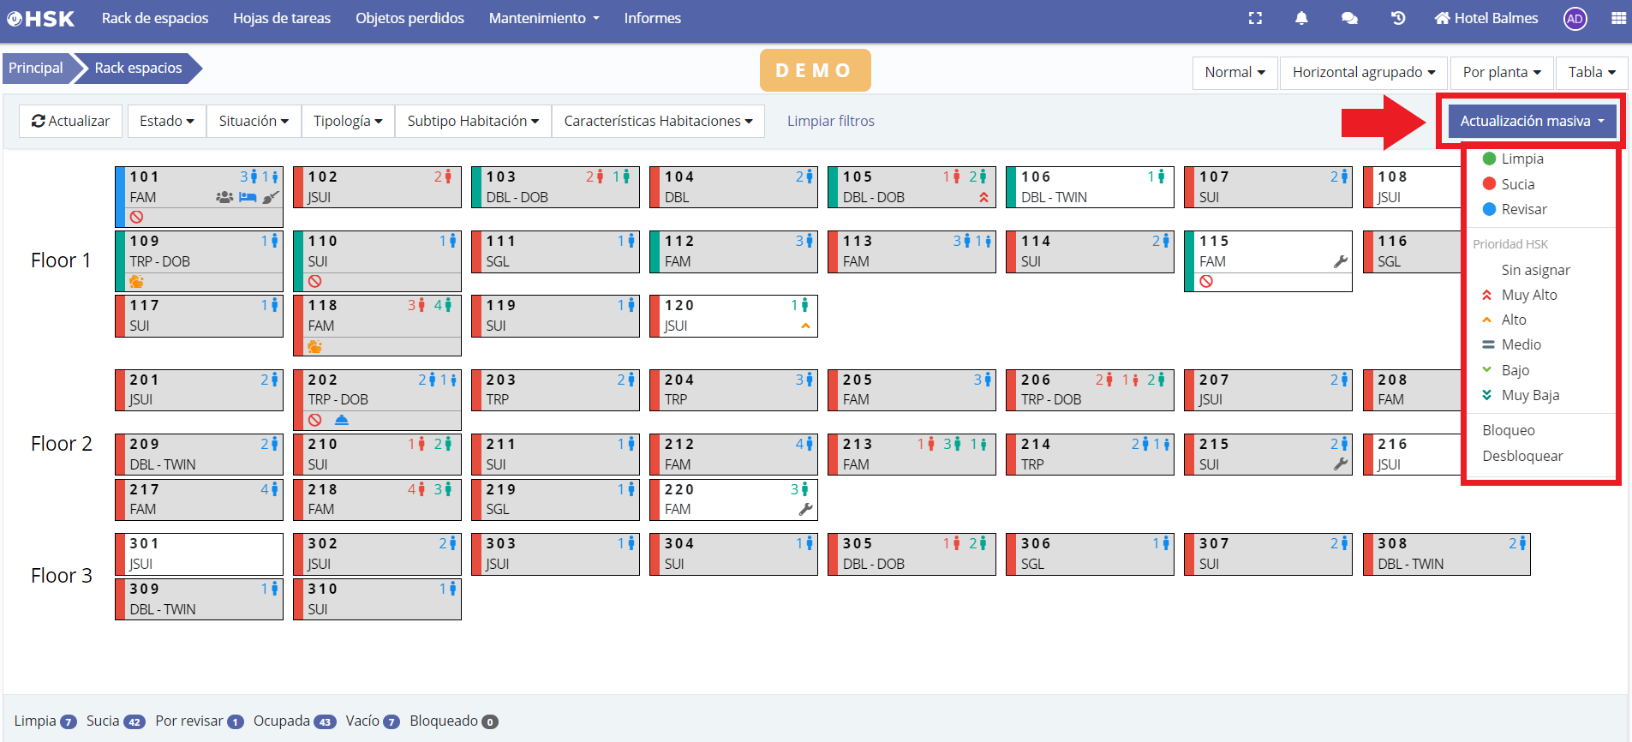Click the Limpiar filtros link
The width and height of the screenshot is (1632, 742).
coord(830,121)
